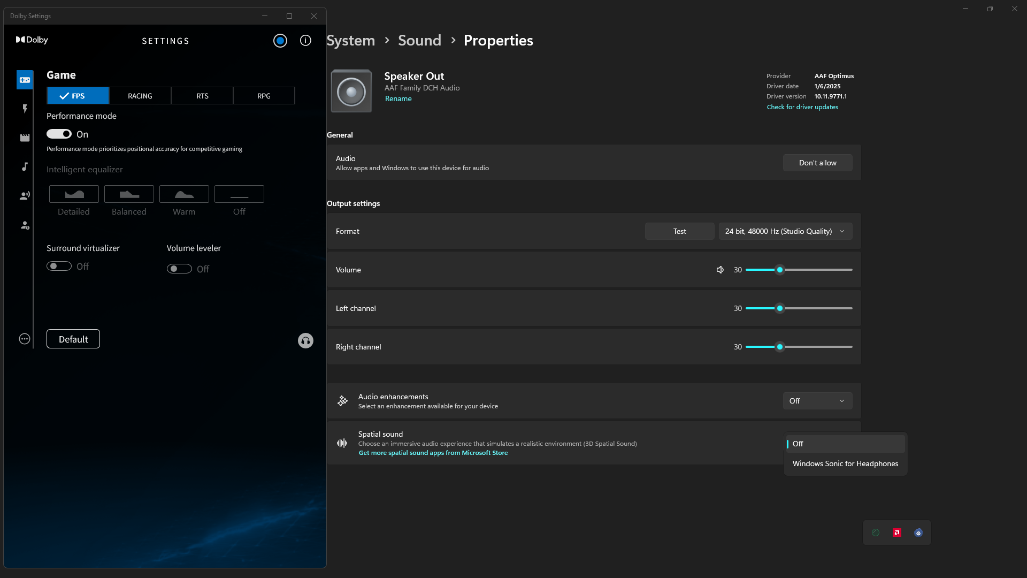
Task: Click Check for driver updates link
Action: (x=802, y=107)
